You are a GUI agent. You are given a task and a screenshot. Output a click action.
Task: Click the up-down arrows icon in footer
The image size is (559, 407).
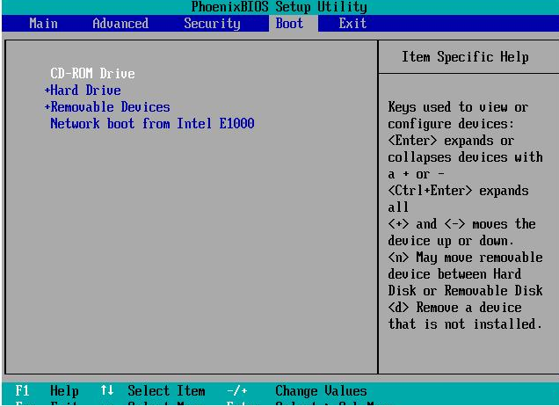107,390
